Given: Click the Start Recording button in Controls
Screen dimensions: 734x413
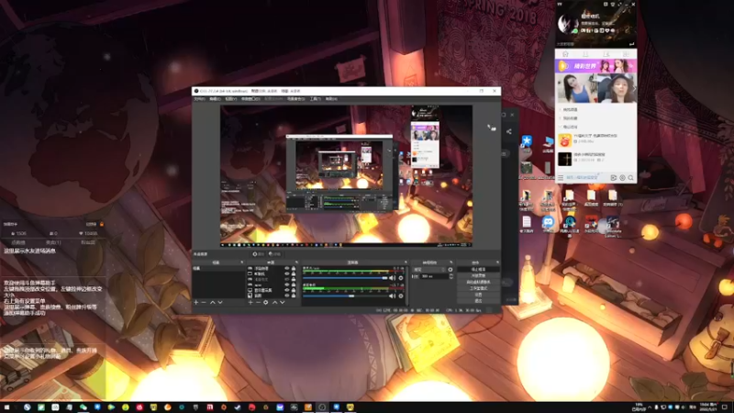Looking at the screenshot, I should tap(478, 276).
